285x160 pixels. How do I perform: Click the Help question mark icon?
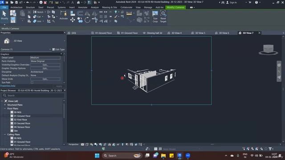pos(256,2)
